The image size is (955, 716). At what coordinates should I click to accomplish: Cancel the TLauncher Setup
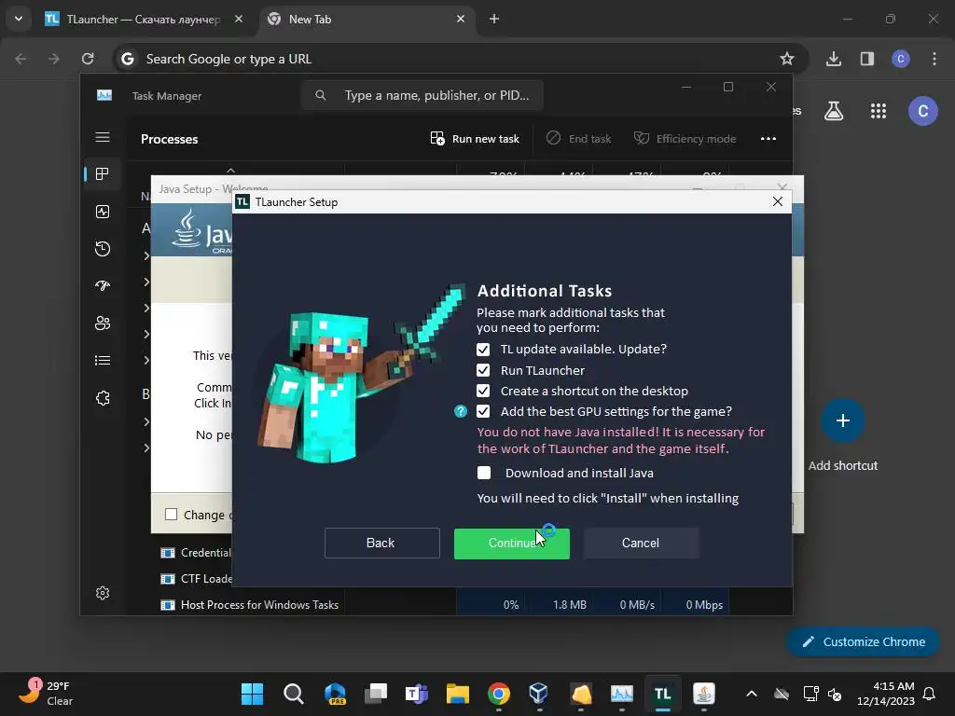point(641,544)
